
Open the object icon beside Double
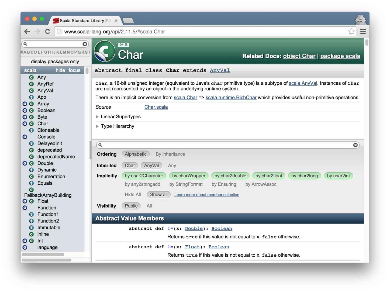(25, 163)
